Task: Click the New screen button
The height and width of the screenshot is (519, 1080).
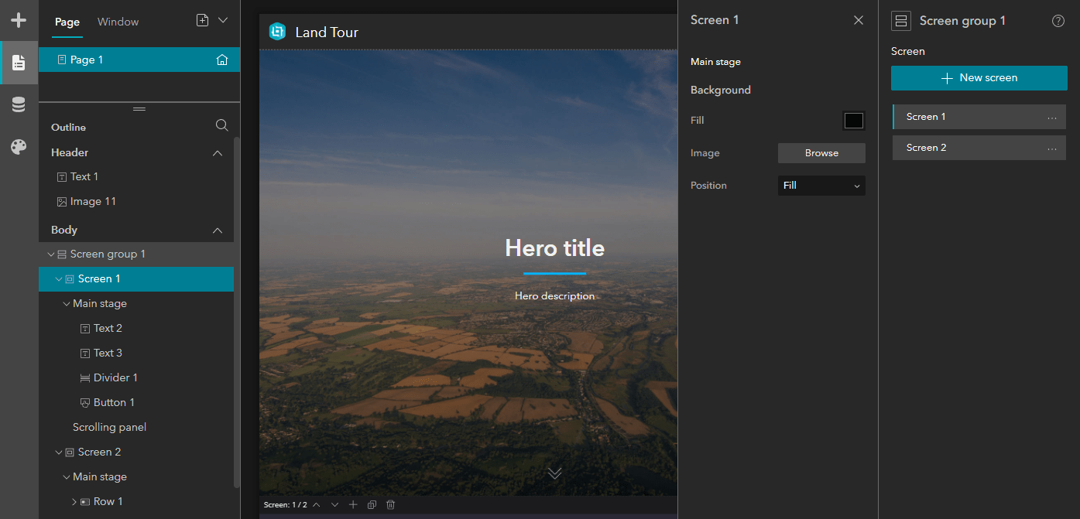Action: pos(979,78)
